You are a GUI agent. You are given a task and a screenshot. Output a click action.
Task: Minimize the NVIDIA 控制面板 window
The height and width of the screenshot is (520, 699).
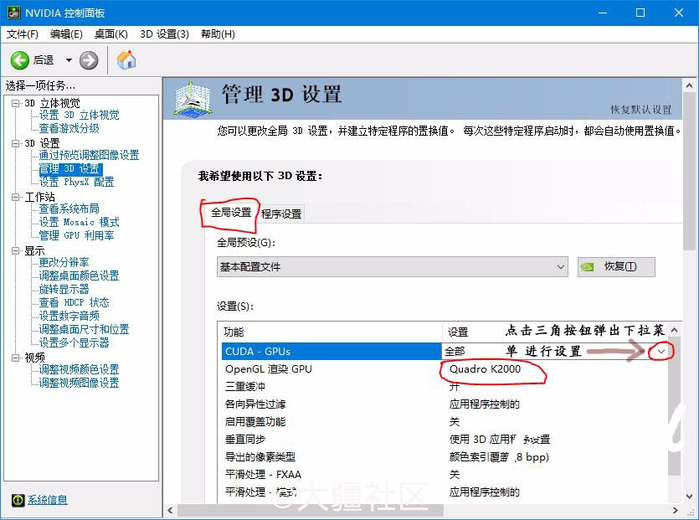tap(602, 13)
